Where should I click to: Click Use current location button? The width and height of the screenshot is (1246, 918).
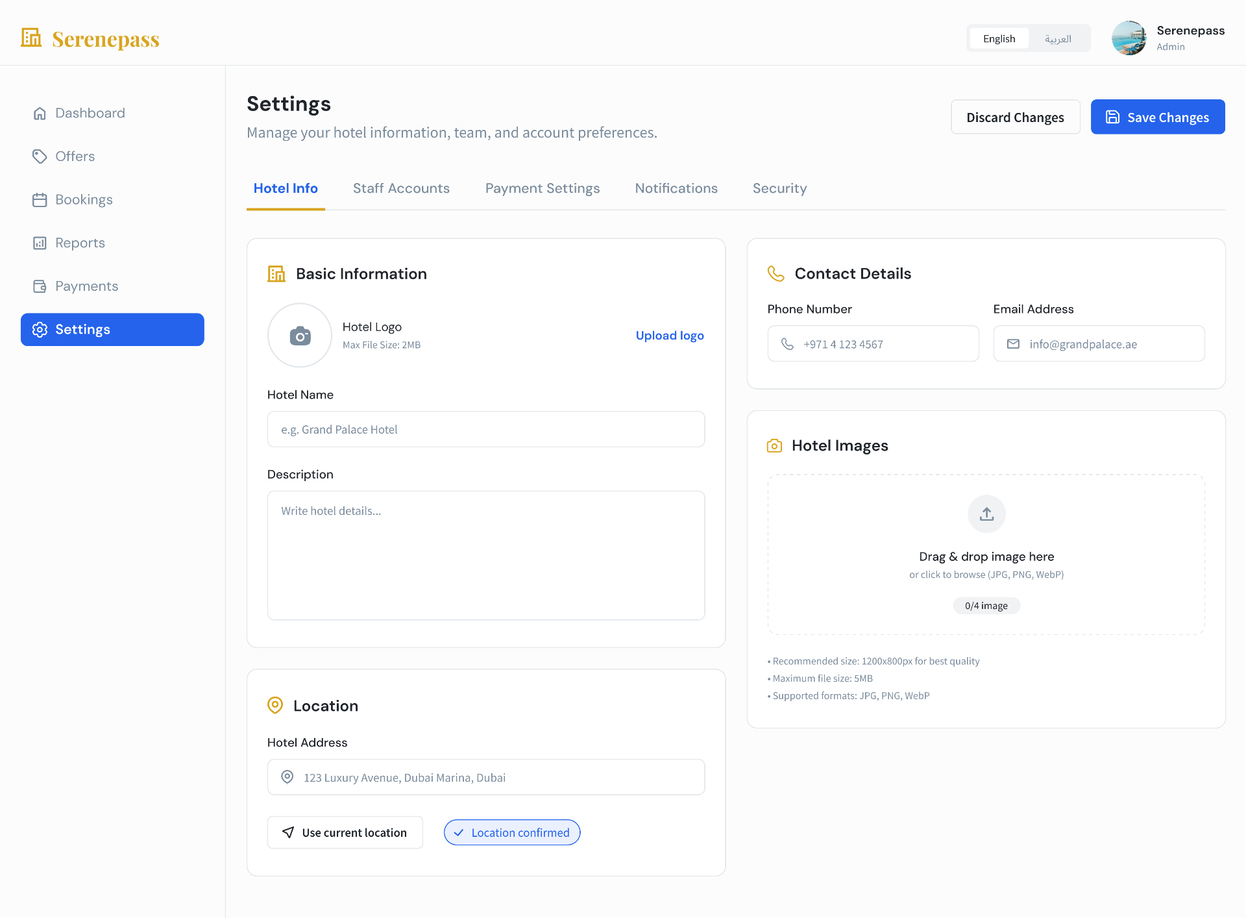(x=345, y=832)
